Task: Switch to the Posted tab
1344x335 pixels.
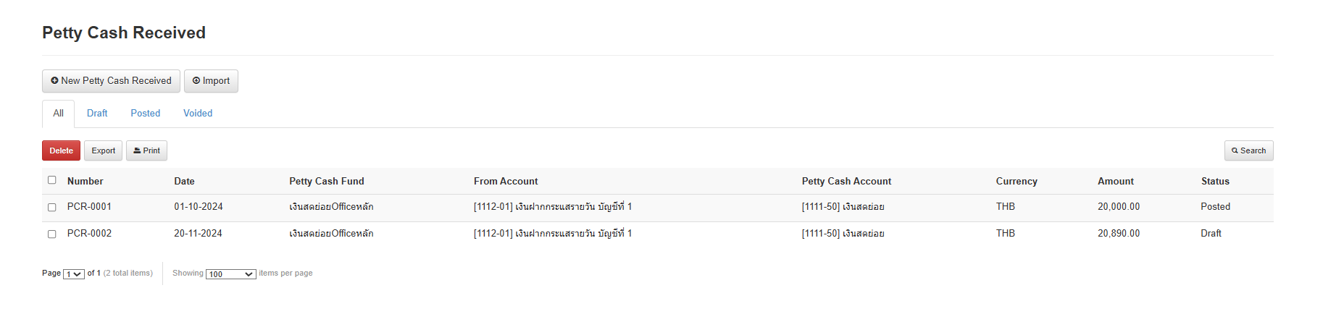Action: coord(145,114)
